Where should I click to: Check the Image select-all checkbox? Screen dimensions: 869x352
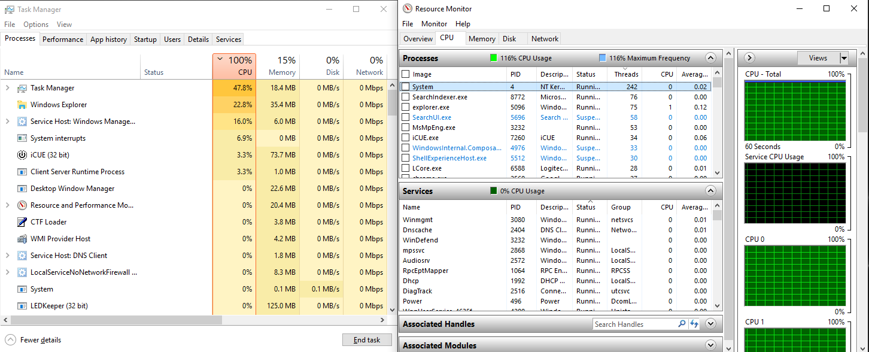(406, 74)
